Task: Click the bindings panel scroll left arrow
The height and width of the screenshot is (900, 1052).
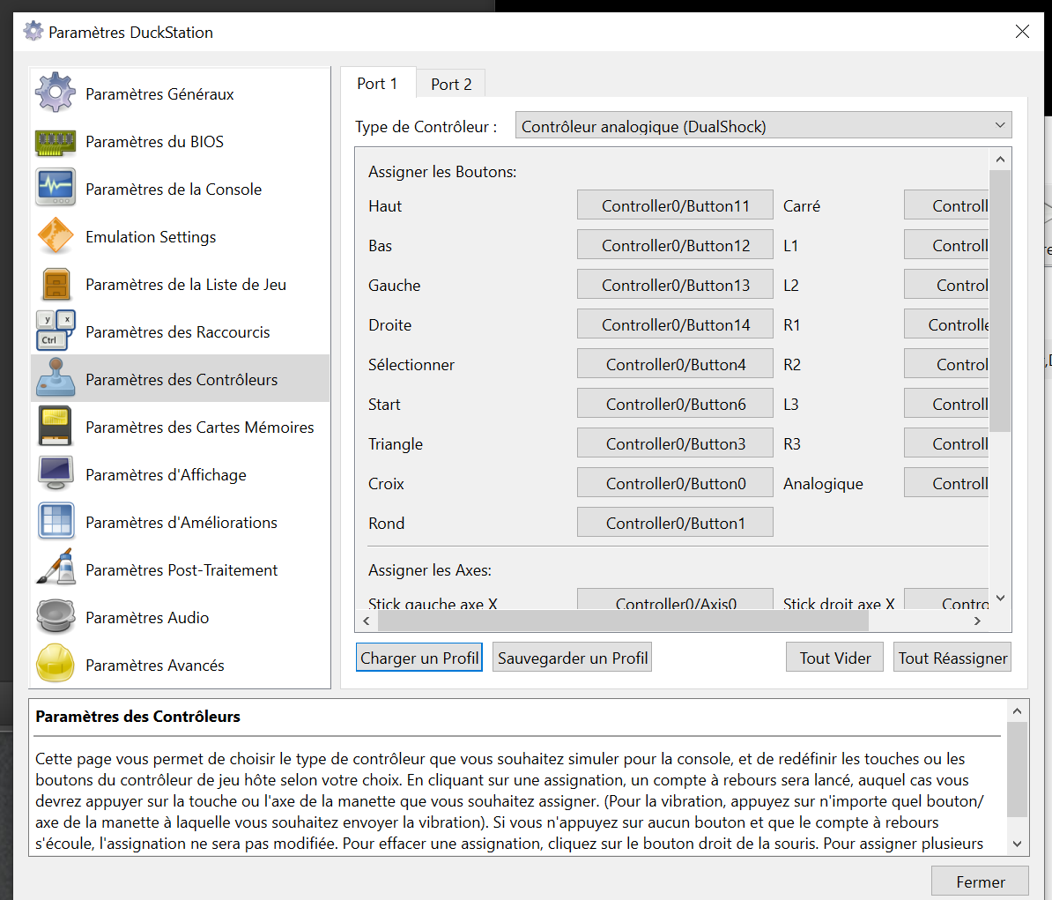Action: [x=367, y=621]
